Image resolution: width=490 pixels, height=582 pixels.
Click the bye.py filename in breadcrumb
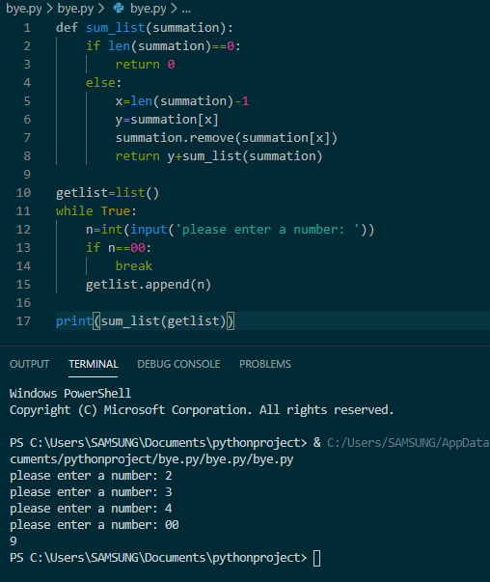[x=148, y=8]
